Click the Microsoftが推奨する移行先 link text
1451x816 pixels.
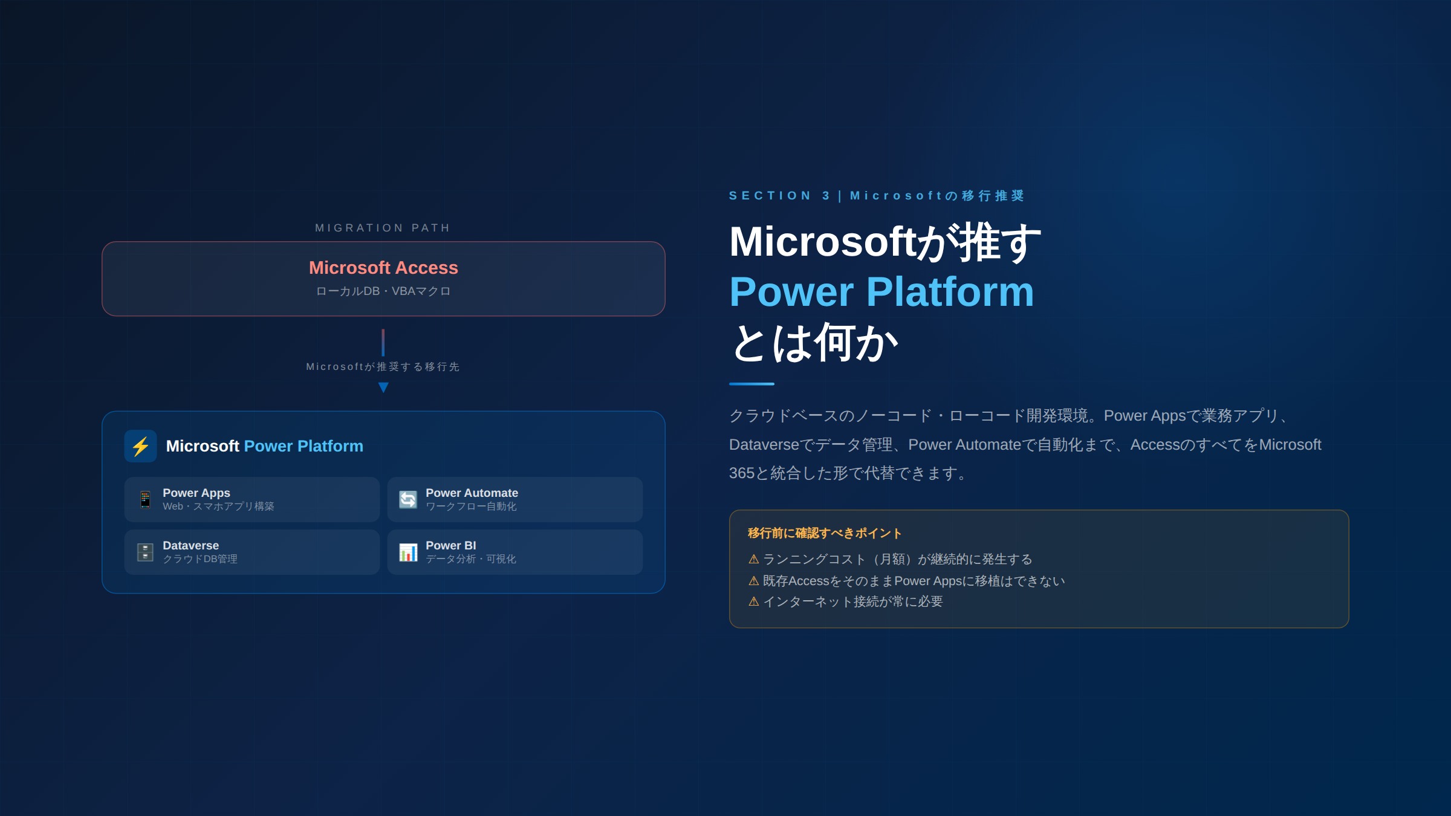point(382,366)
